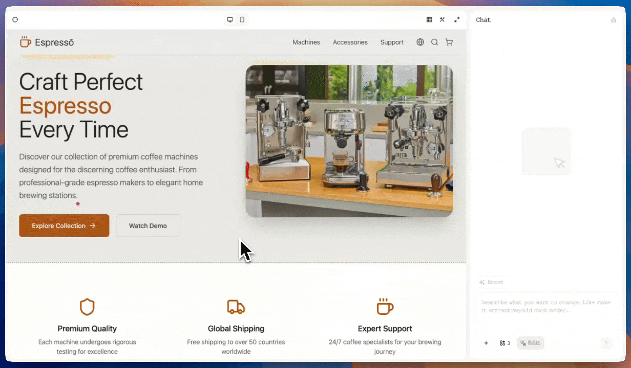The height and width of the screenshot is (368, 631).
Task: Click the espresso machines hero image
Action: point(349,141)
